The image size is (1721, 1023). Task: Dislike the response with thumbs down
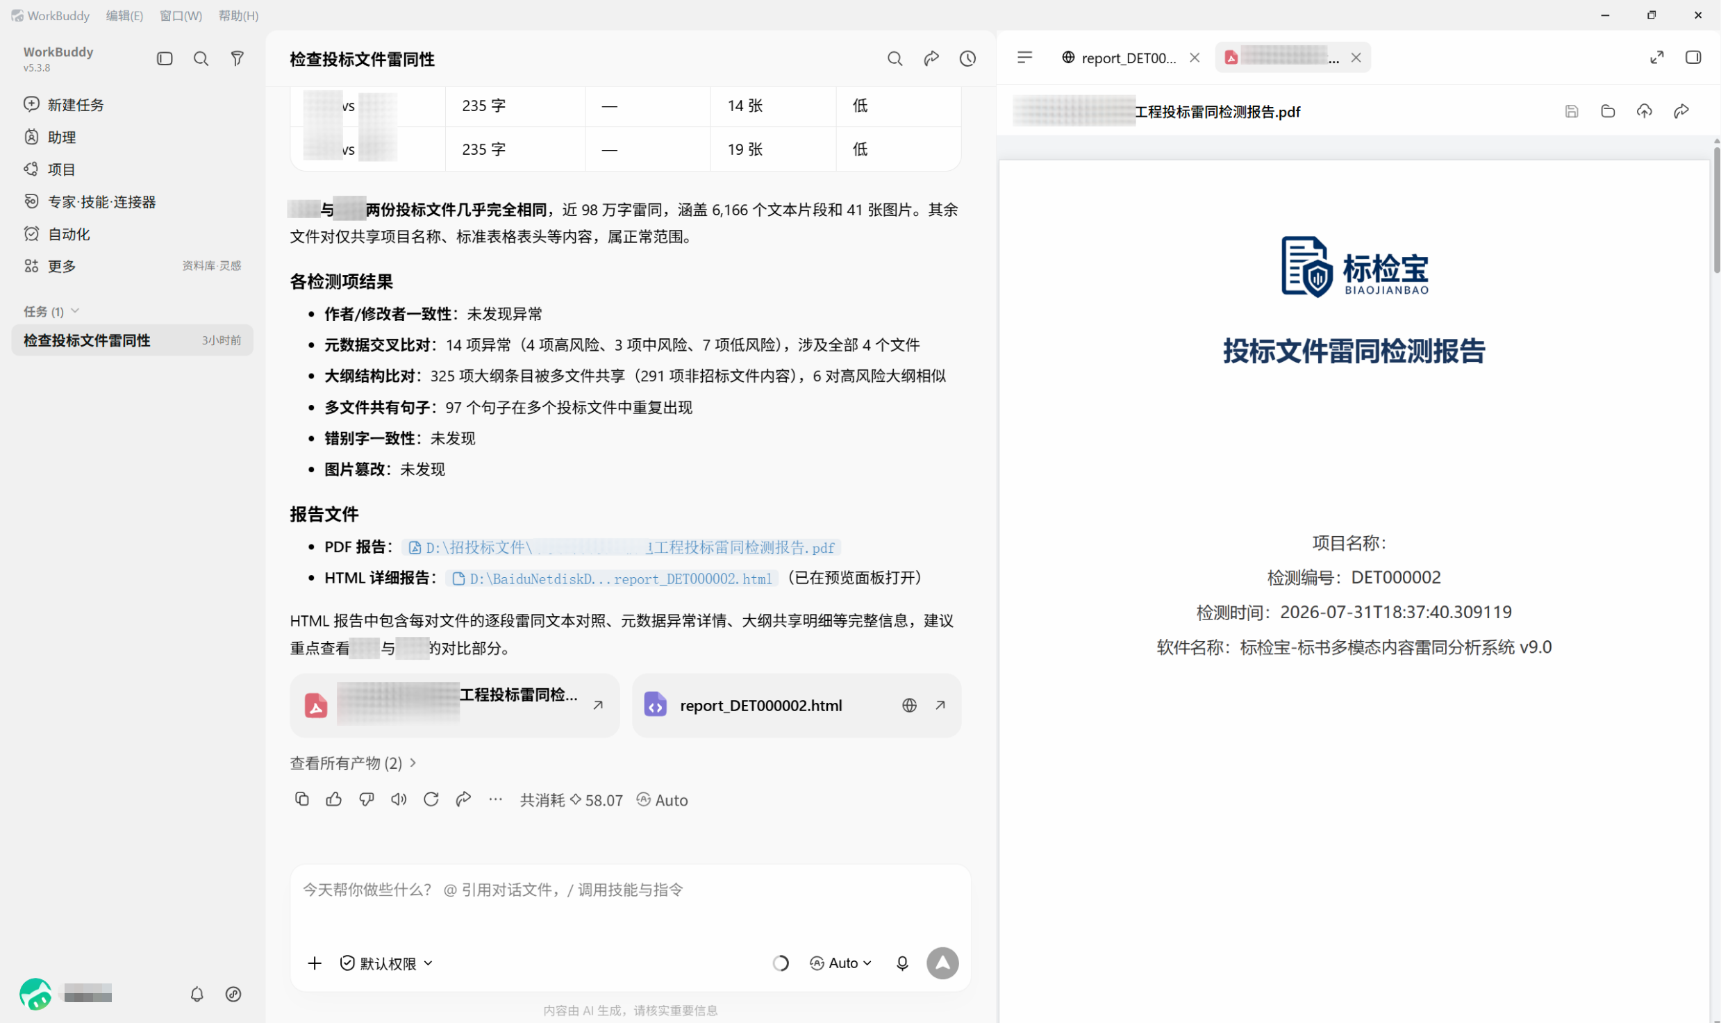pyautogui.click(x=366, y=799)
